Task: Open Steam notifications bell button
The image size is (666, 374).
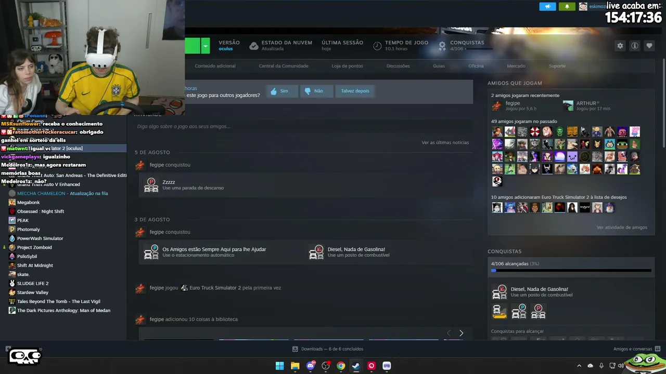Action: click(567, 6)
